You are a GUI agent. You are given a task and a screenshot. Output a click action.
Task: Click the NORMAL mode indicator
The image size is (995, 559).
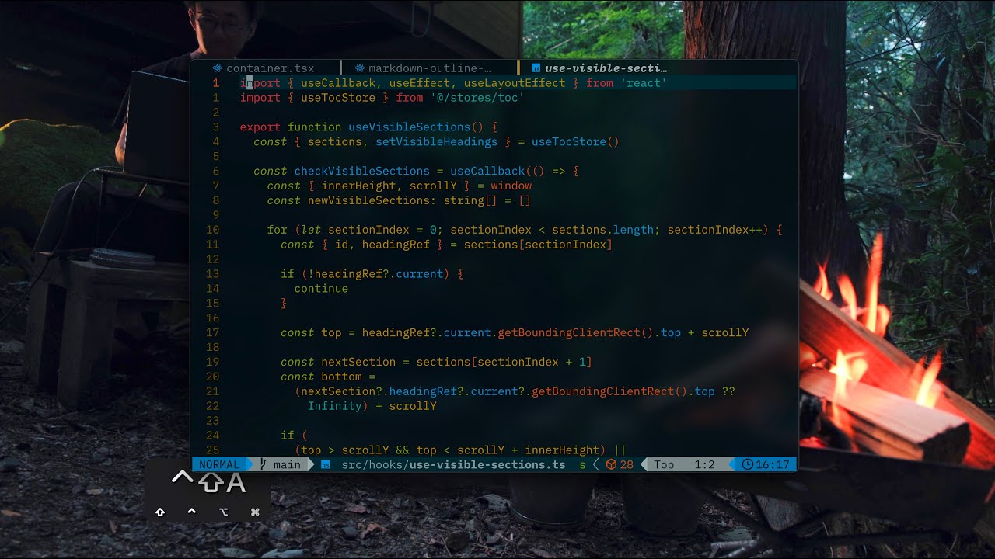coord(219,464)
